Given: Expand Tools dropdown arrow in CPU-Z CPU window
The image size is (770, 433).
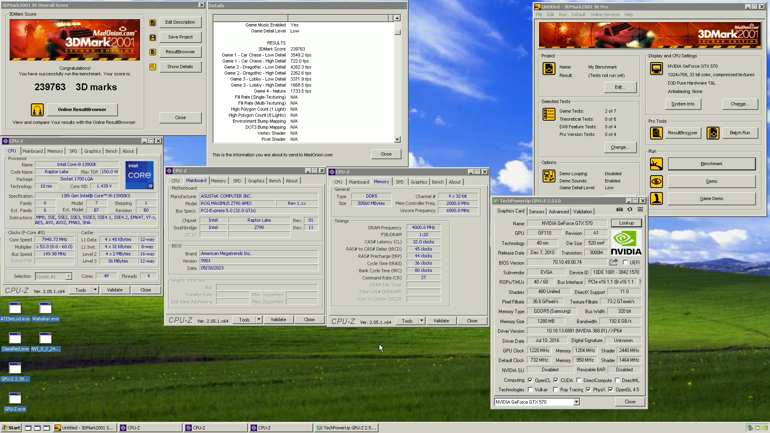Looking at the screenshot, I should (x=95, y=290).
